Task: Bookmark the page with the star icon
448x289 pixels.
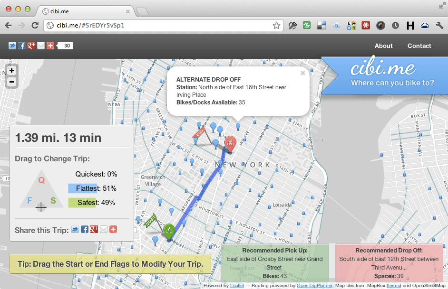Action: (276, 26)
